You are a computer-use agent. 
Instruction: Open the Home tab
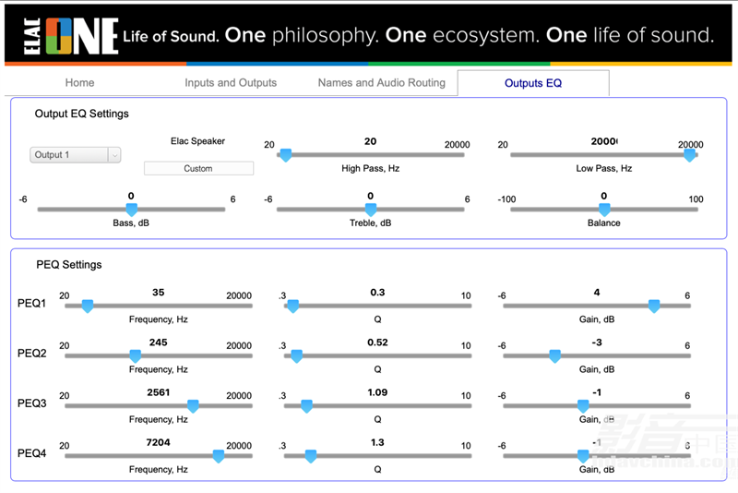79,83
